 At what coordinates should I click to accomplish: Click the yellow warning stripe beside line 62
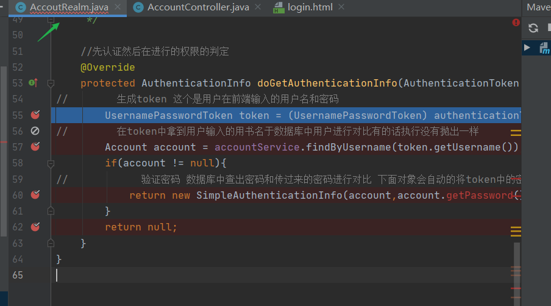516,231
